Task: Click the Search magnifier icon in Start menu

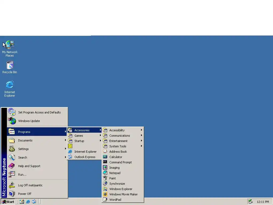Action: [x=12, y=157]
